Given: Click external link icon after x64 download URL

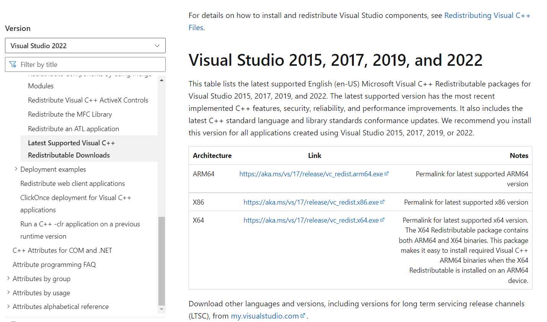Looking at the screenshot, I should tap(383, 220).
